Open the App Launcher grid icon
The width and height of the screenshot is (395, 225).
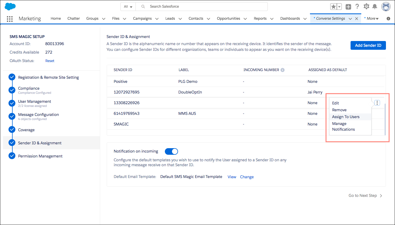(x=10, y=19)
